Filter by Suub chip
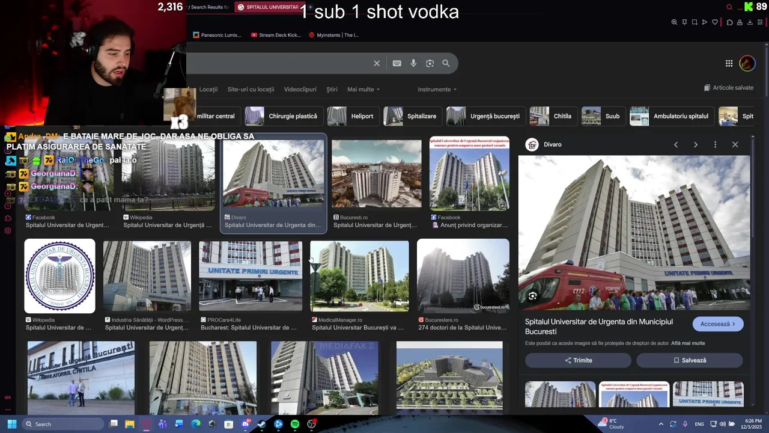Image resolution: width=769 pixels, height=433 pixels. 603,116
